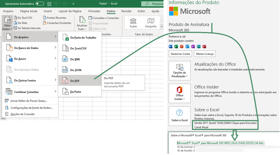
Task: Open the Quick Access Toolbar customize arrow
Action: point(73,4)
